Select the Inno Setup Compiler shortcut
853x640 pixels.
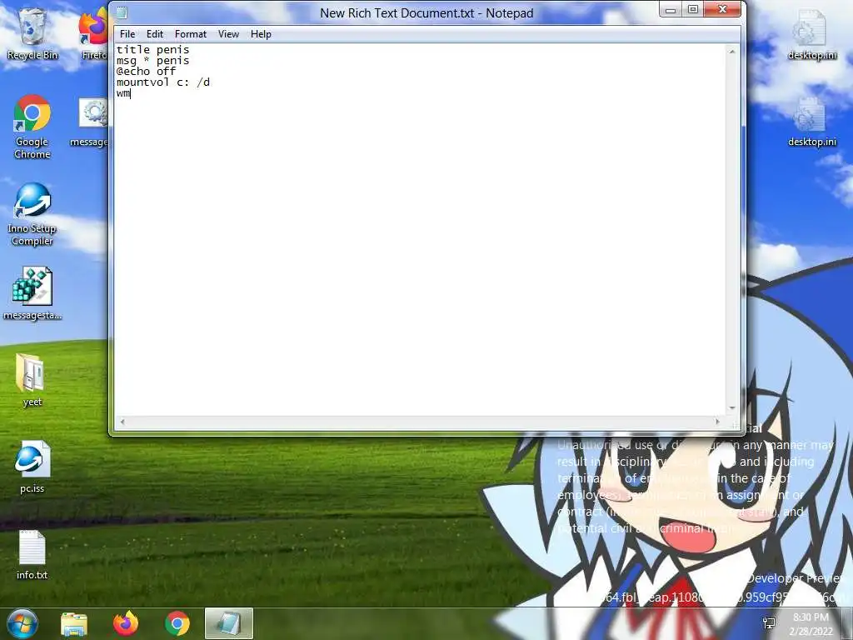click(32, 214)
